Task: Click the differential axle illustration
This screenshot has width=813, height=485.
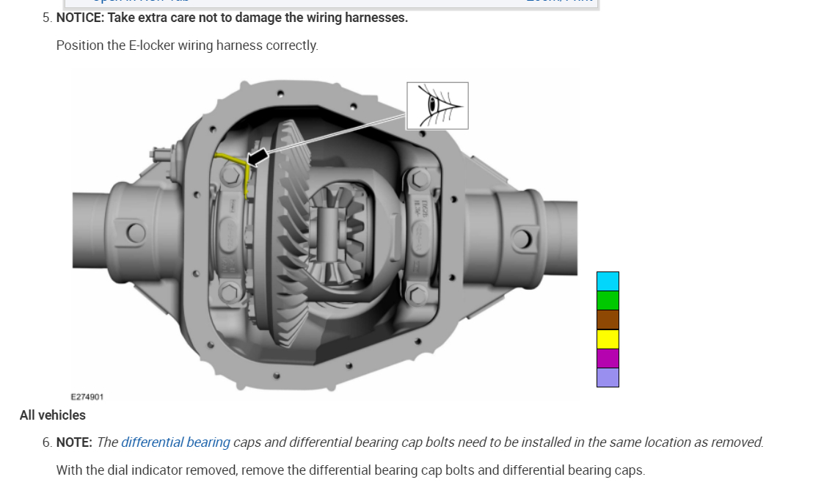Action: 325,236
